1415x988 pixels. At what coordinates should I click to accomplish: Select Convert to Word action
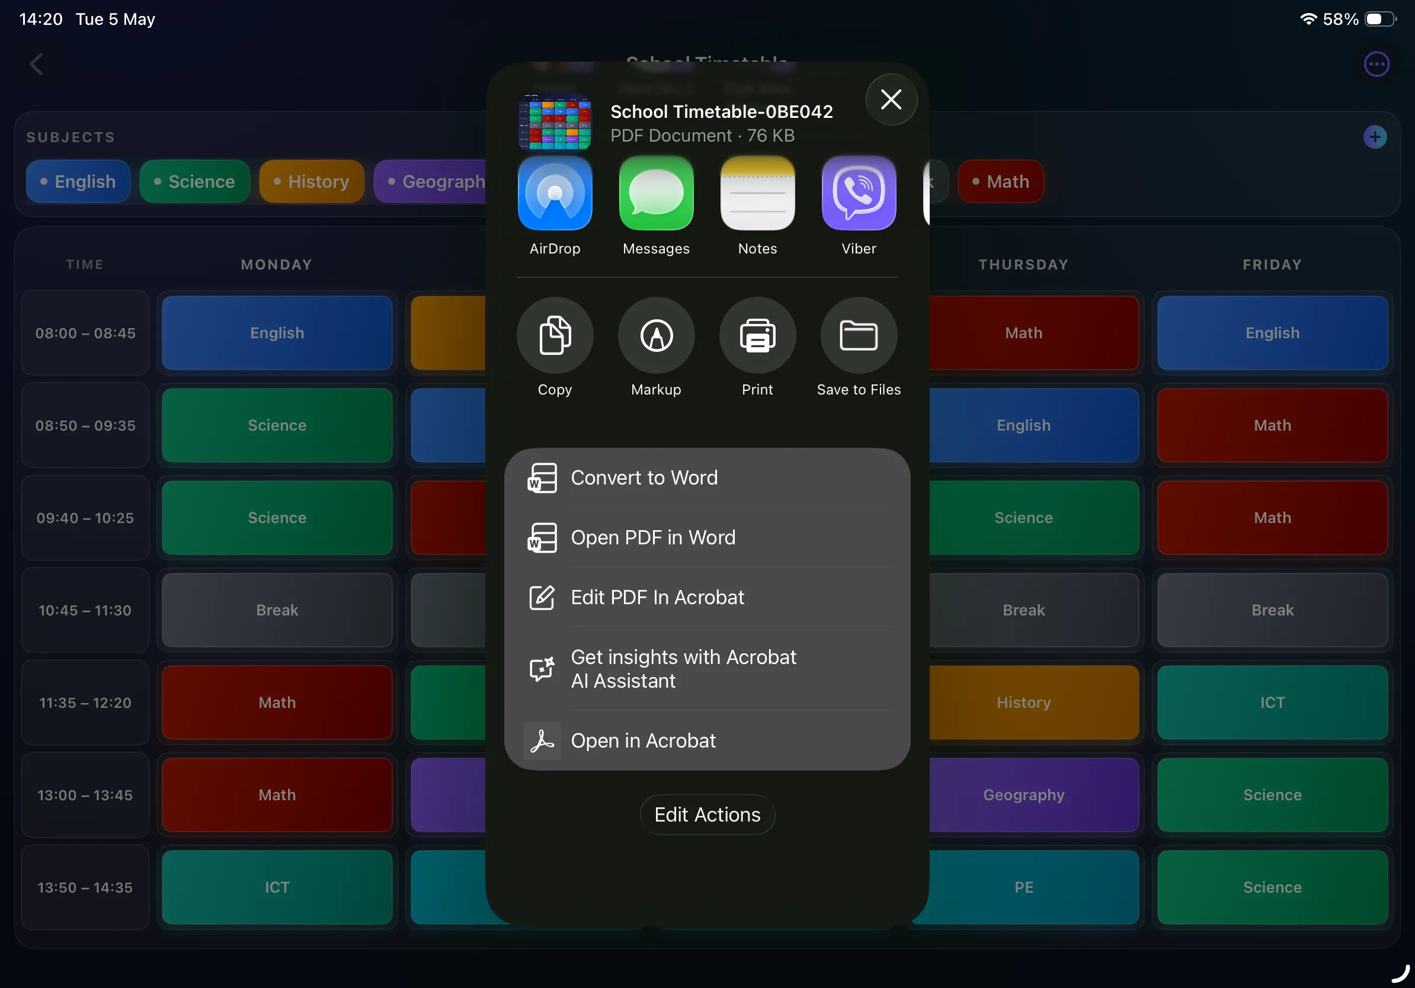click(x=707, y=478)
